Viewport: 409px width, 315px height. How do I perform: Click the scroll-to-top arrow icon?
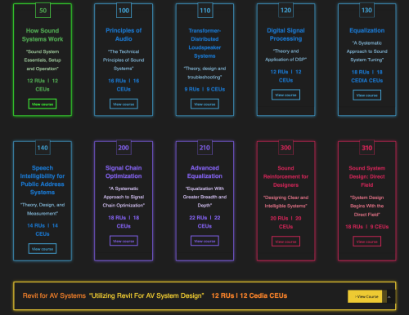pyautogui.click(x=389, y=297)
